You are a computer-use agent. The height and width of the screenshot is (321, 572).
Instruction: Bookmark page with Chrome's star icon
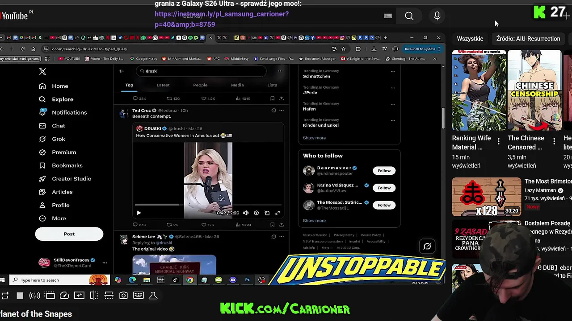pyautogui.click(x=343, y=49)
